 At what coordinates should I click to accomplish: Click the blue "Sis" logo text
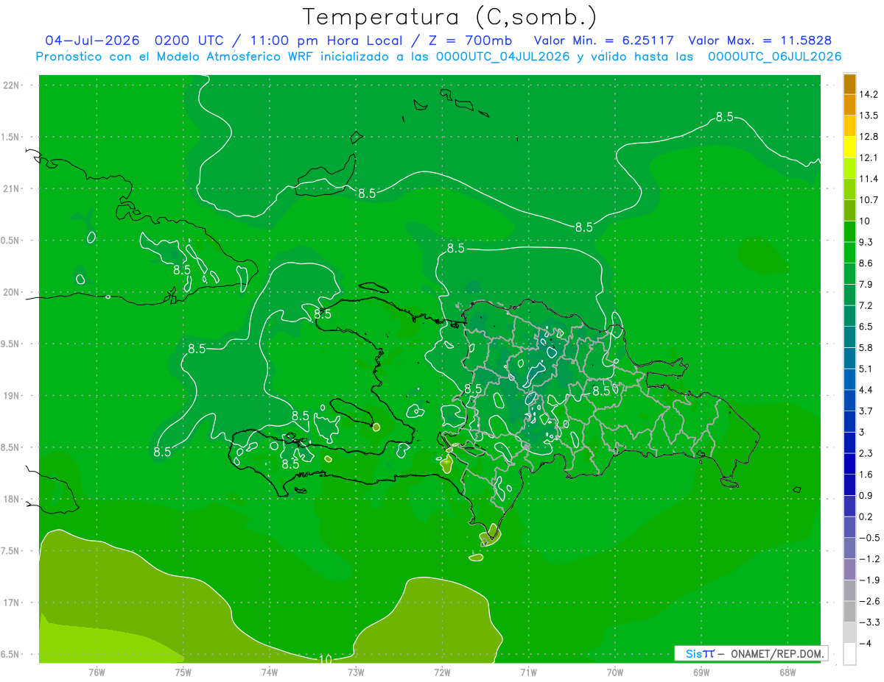[x=693, y=653]
